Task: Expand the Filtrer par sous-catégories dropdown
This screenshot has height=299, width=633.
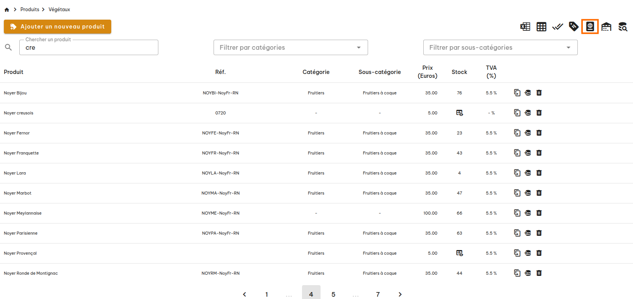Action: click(x=500, y=47)
